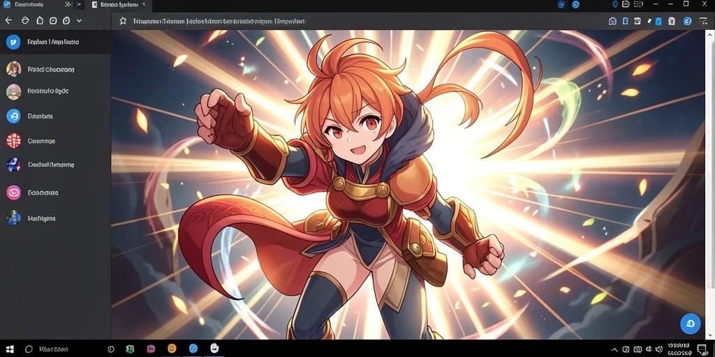This screenshot has height=357, width=715.
Task: Launch the green app icon in taskbar
Action: (x=130, y=349)
